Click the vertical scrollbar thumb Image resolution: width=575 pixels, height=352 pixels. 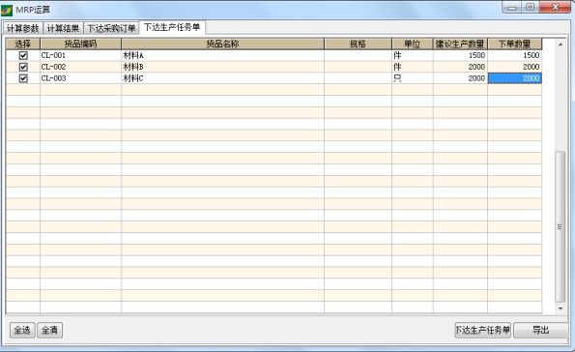560,226
